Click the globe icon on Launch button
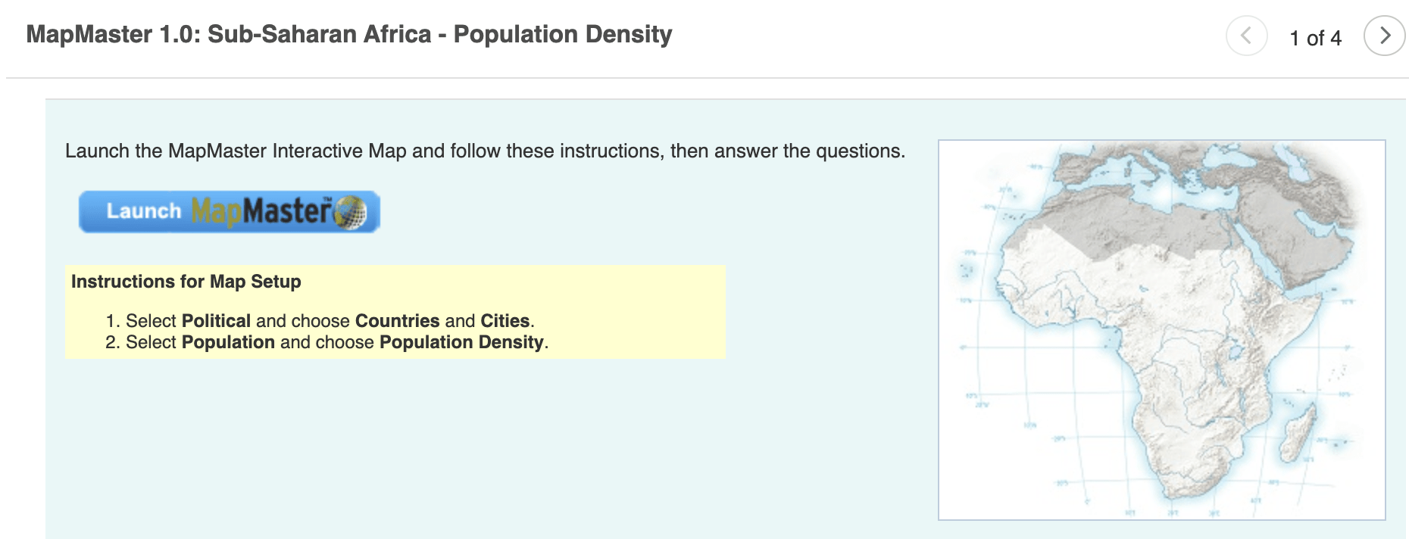Image resolution: width=1409 pixels, height=539 pixels. pos(350,212)
